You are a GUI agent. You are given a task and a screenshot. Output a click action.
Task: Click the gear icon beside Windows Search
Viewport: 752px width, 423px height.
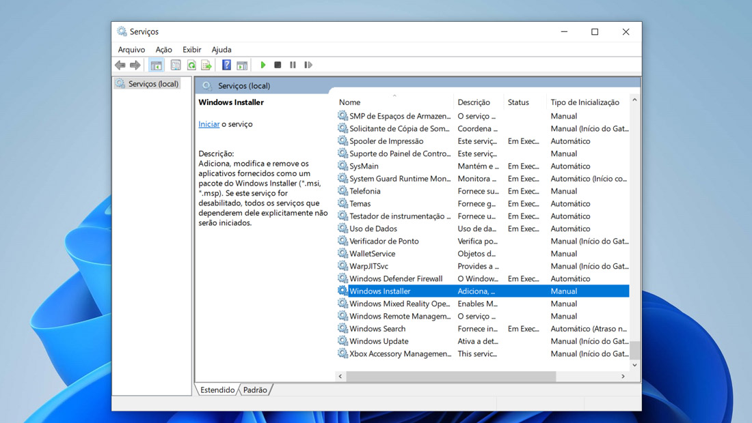343,328
